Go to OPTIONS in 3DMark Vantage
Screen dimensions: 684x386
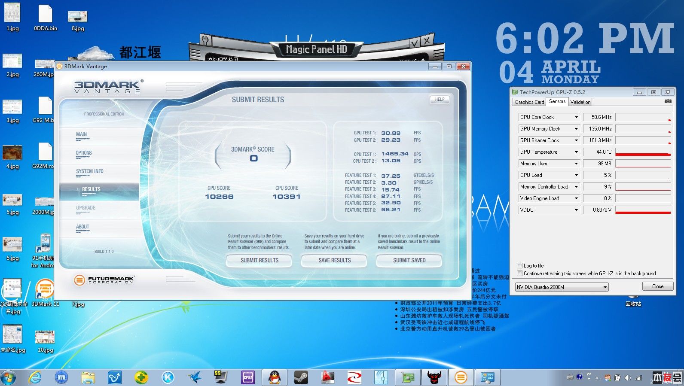99,154
